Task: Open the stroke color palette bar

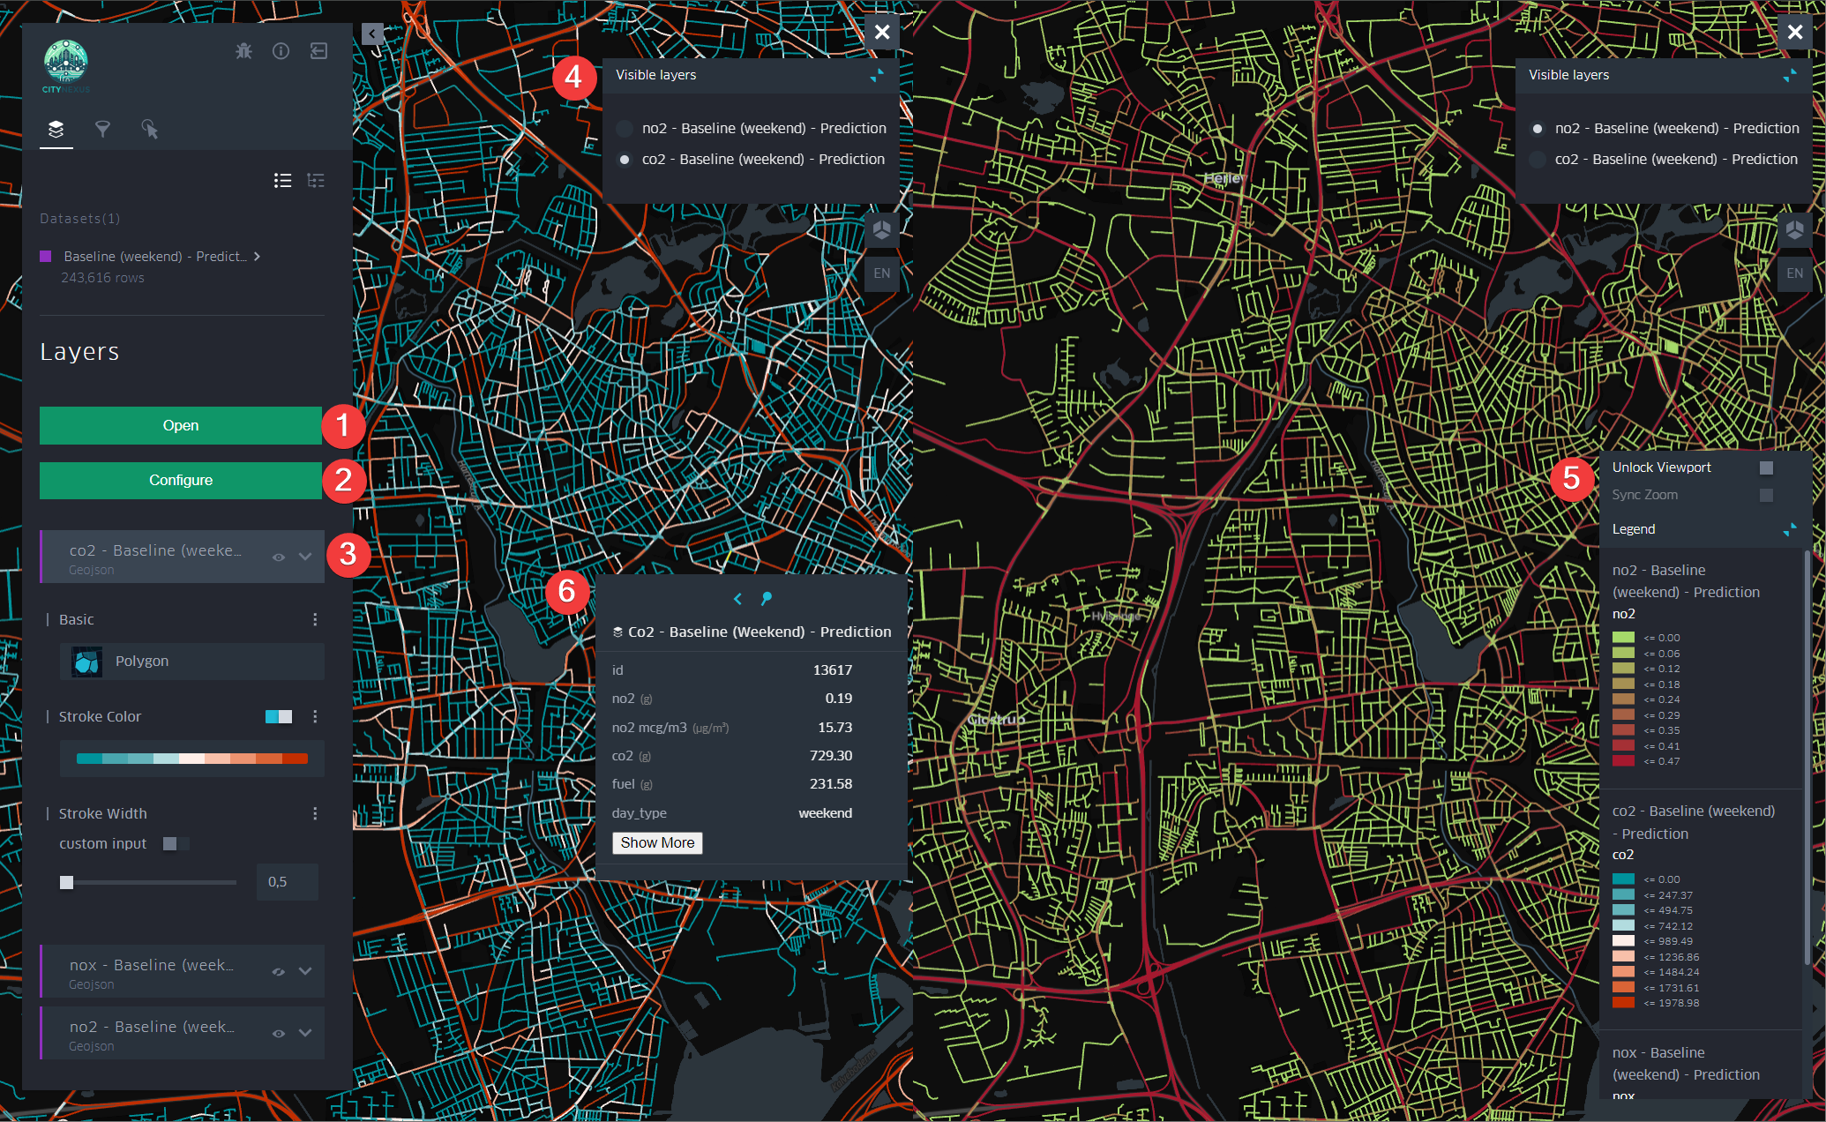Action: click(192, 759)
